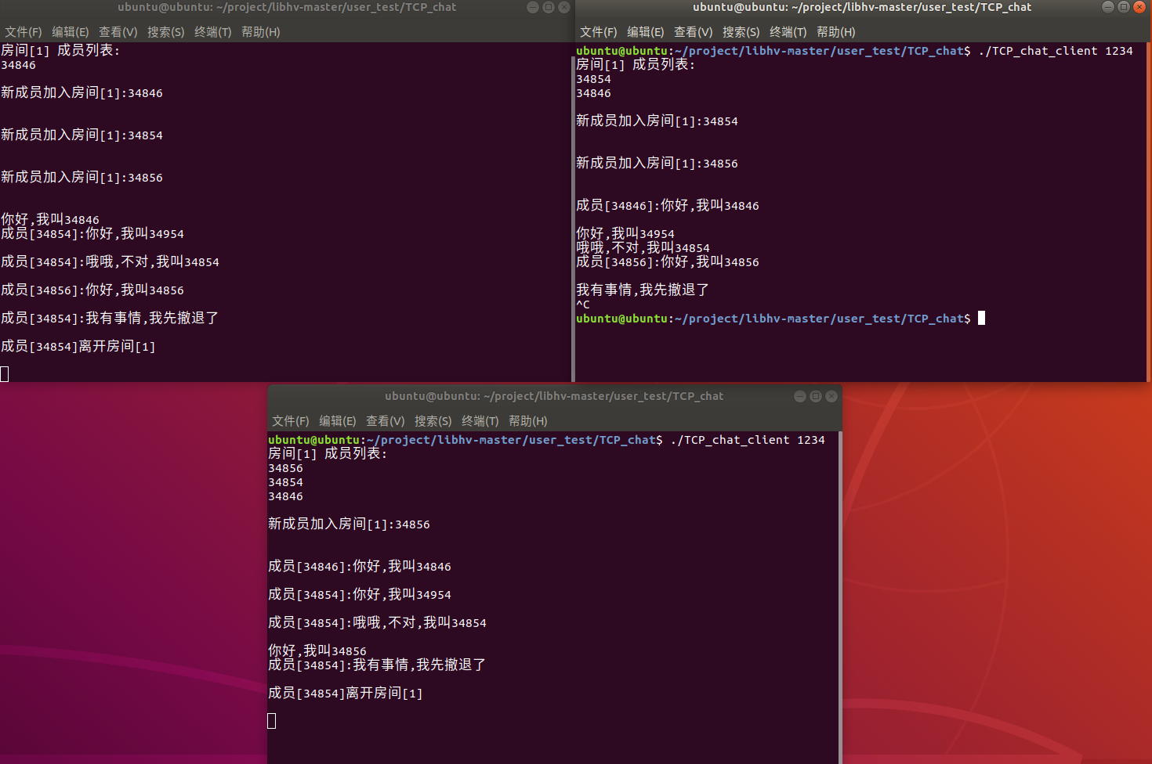Image resolution: width=1152 pixels, height=764 pixels.
Task: Open 查看(V) menu in bottom terminal
Action: pyautogui.click(x=386, y=421)
